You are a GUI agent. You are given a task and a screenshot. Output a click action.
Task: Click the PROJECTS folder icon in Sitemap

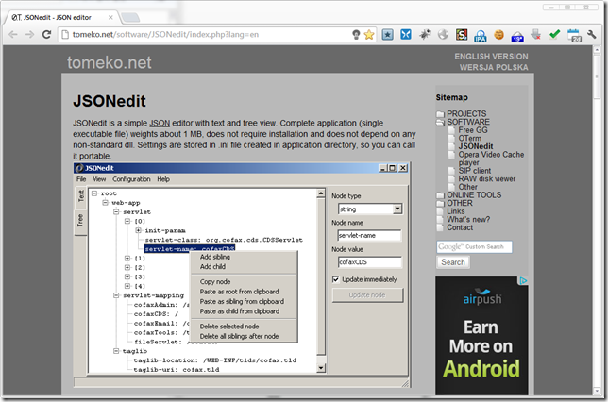pyautogui.click(x=440, y=114)
